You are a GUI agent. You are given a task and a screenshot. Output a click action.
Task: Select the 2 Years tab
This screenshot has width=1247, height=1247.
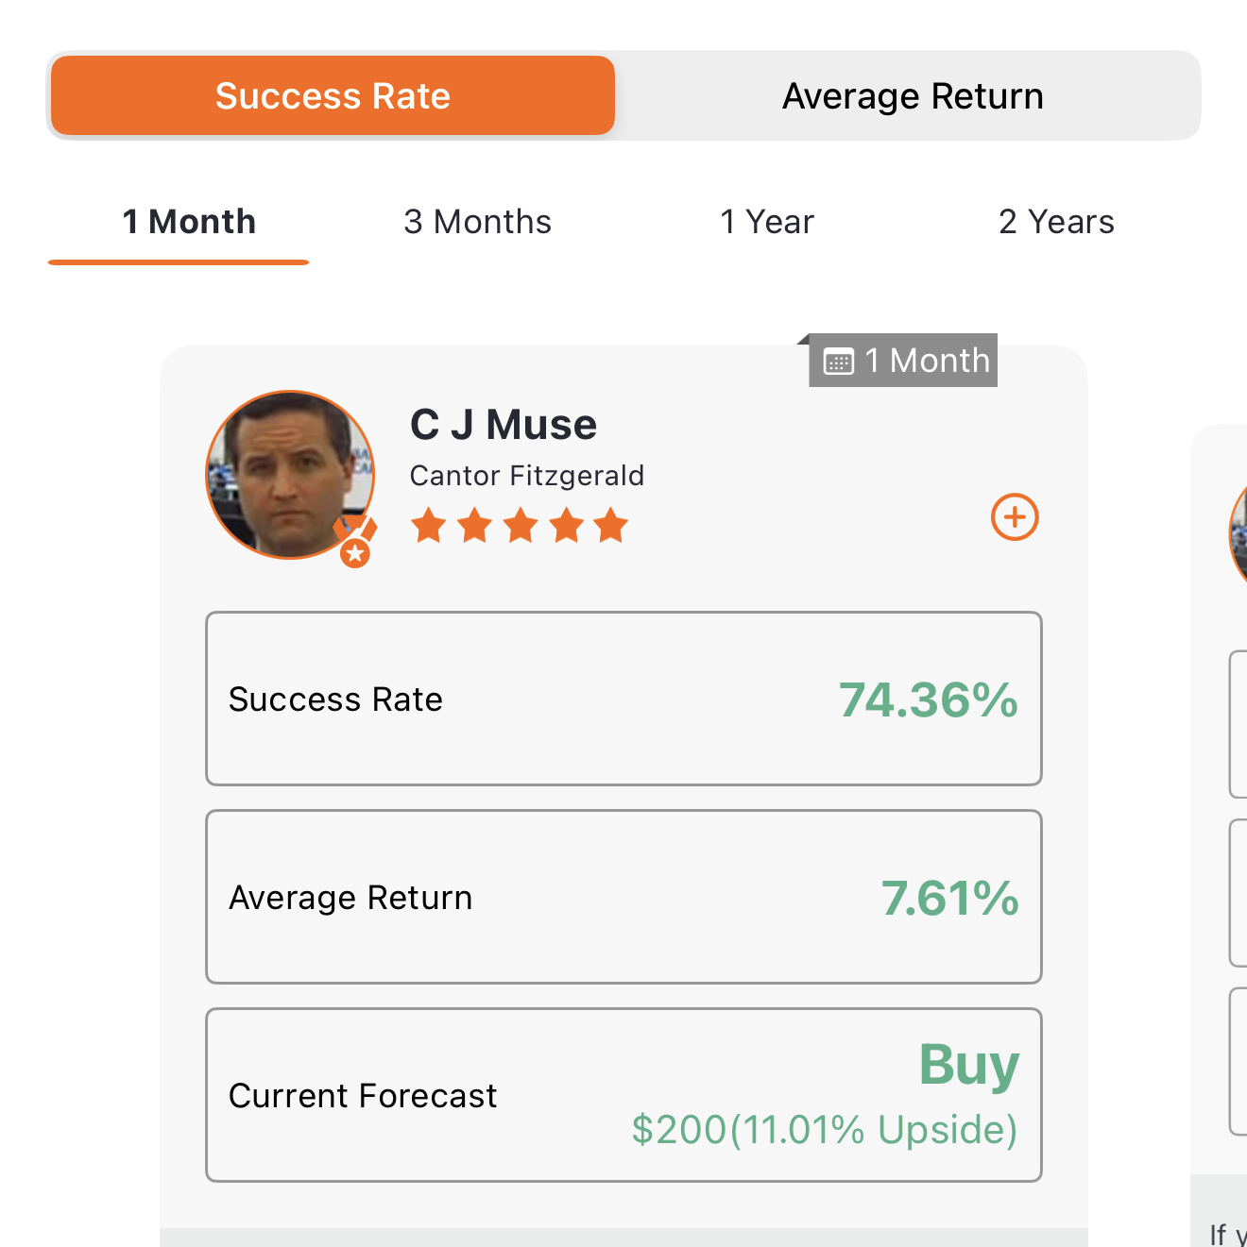pos(1056,222)
